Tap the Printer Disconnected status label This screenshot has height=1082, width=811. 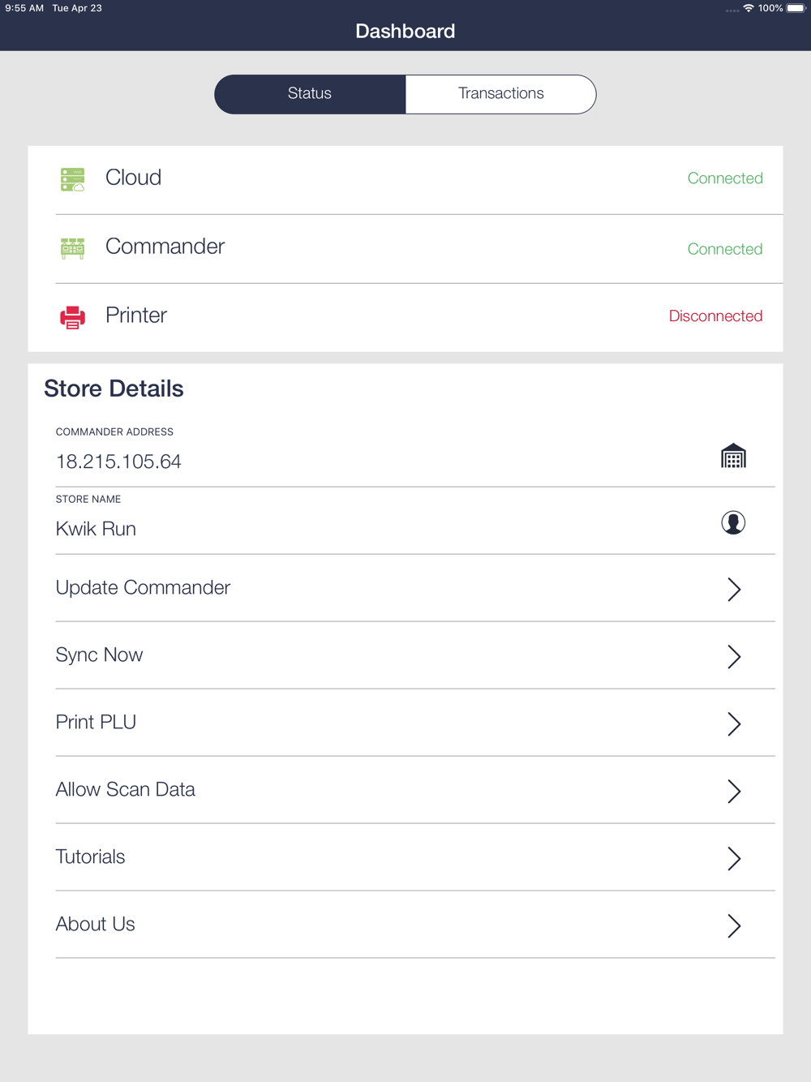point(715,316)
